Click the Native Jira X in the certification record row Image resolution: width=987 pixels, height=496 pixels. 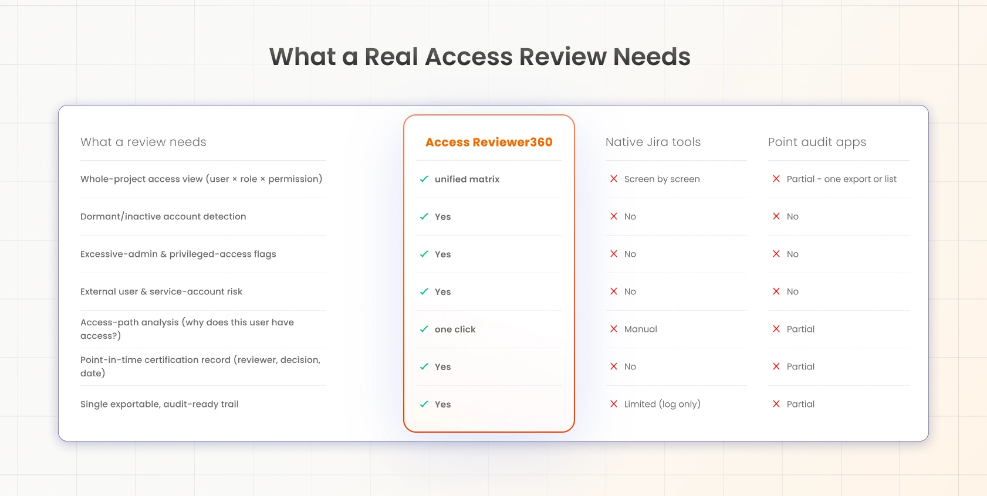click(x=614, y=366)
